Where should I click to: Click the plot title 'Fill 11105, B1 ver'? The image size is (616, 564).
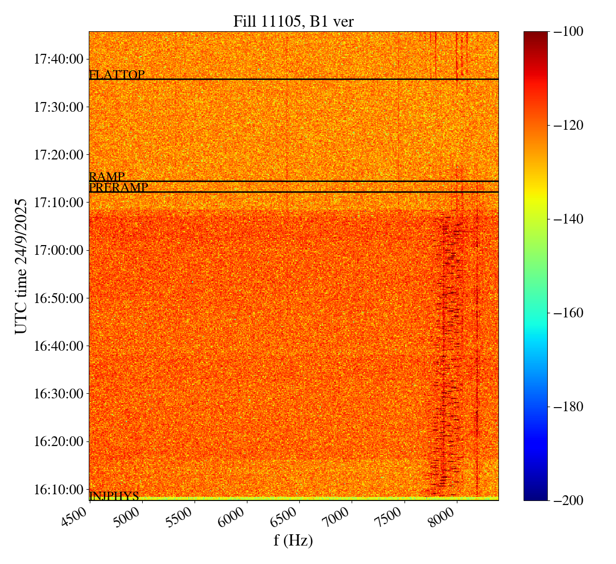(x=293, y=21)
